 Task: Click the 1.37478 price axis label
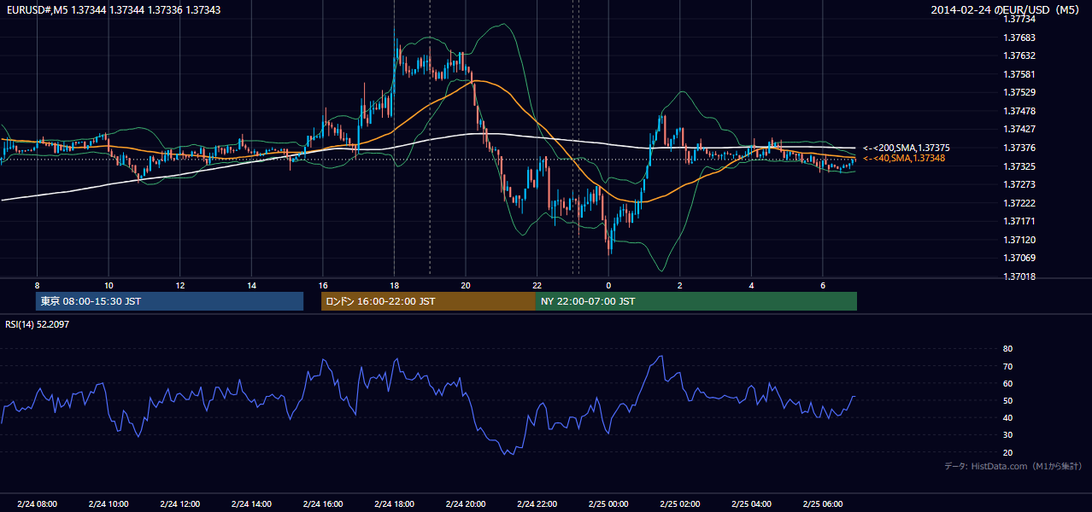1019,111
